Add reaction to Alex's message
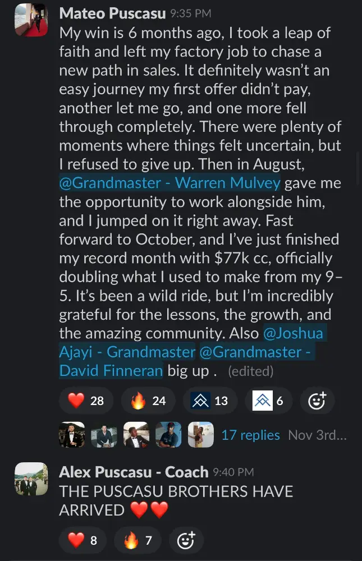Viewport: 362px width, 561px height. (x=185, y=540)
